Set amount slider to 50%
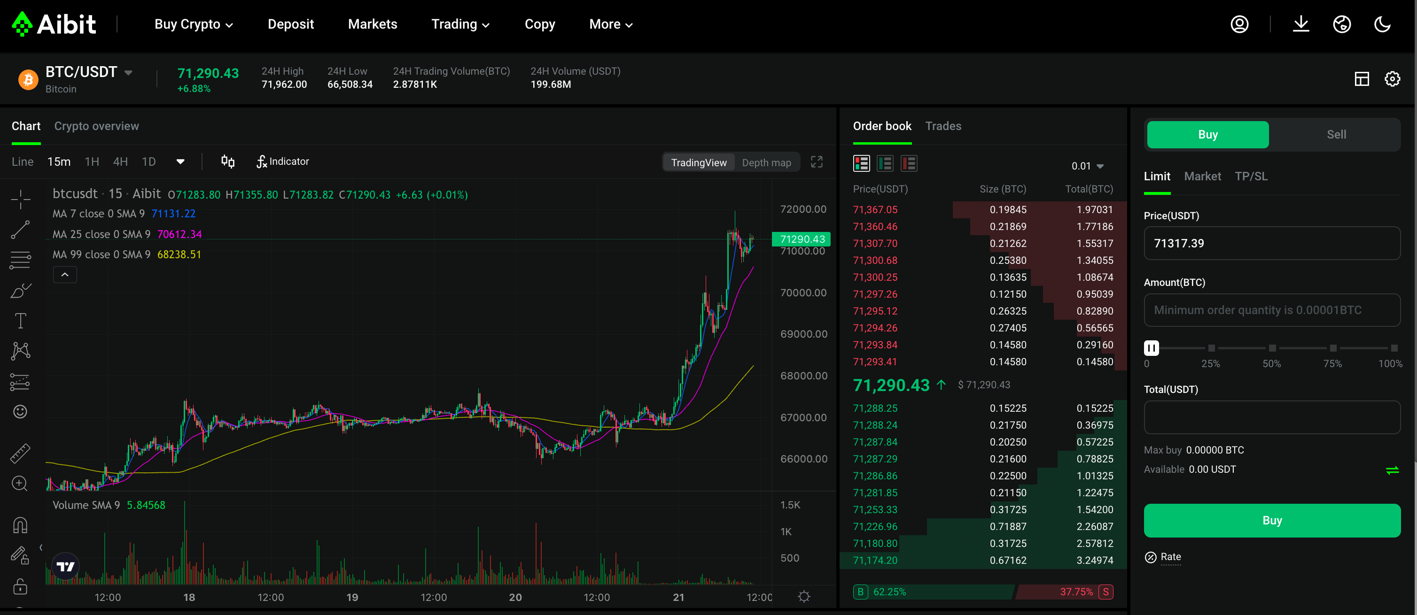 point(1272,348)
